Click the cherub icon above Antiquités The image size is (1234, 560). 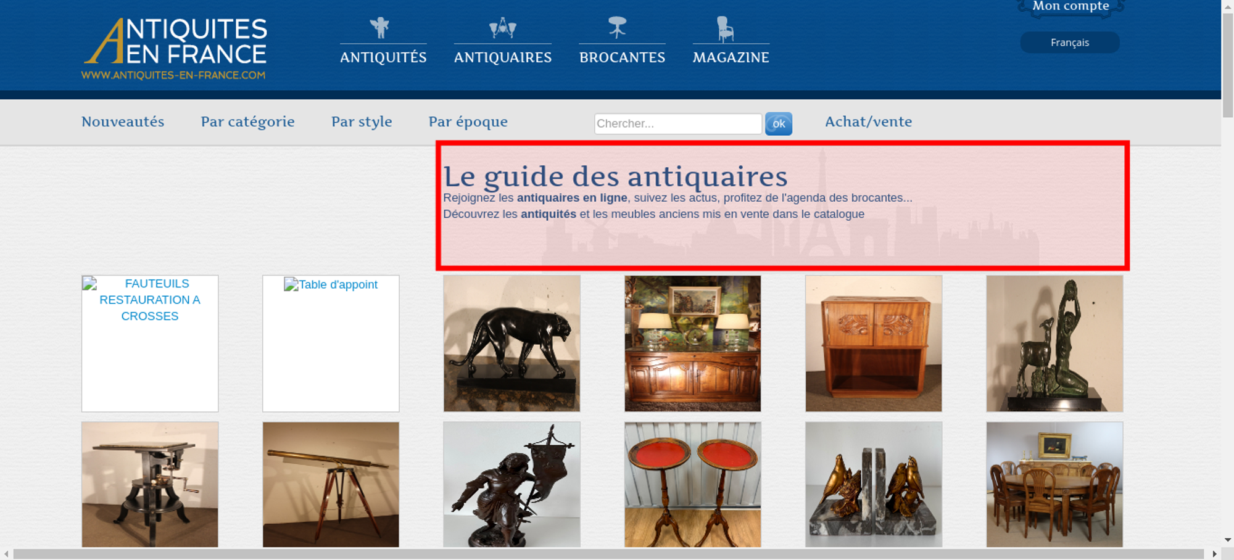coord(379,28)
